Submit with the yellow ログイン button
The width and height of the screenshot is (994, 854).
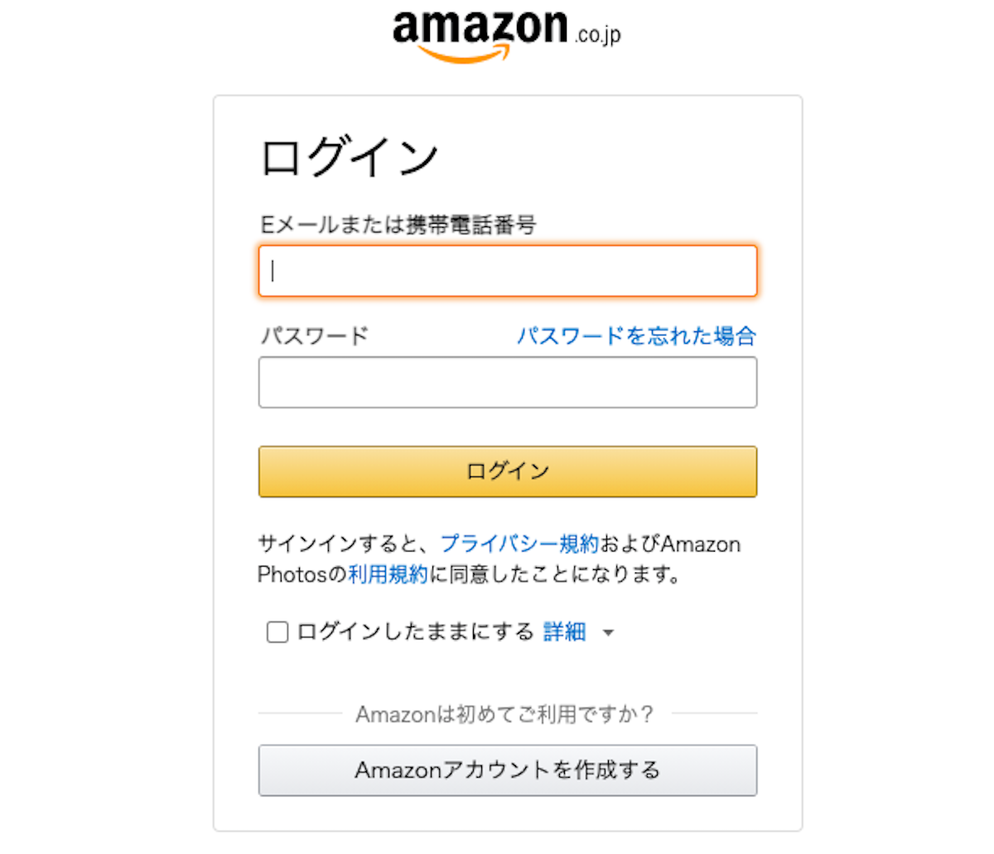[x=508, y=472]
